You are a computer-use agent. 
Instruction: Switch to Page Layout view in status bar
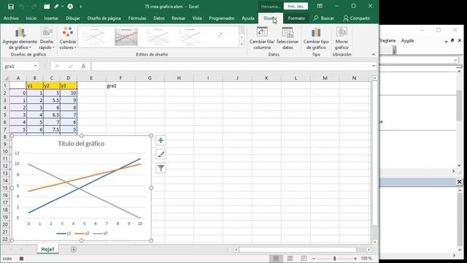[x=290, y=259]
